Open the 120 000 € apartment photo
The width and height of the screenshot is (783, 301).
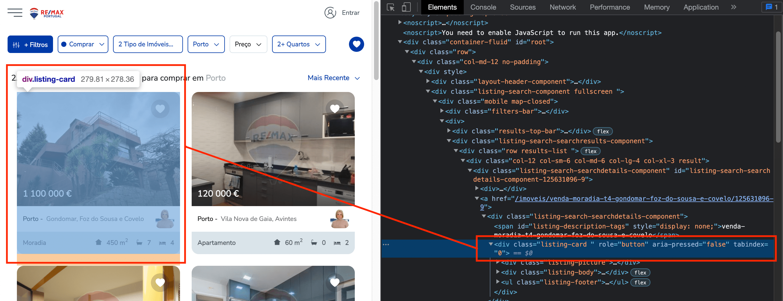[x=273, y=149]
